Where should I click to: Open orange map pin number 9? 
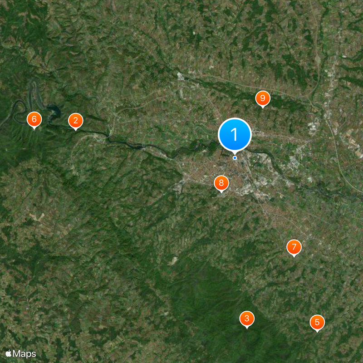263,98
